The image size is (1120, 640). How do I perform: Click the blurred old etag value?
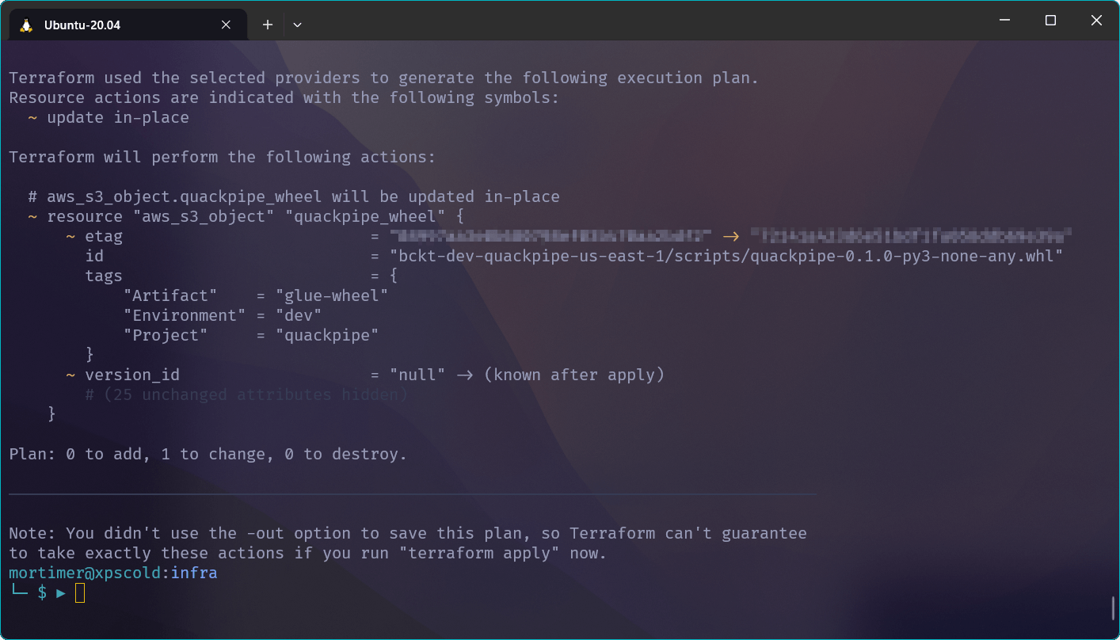pyautogui.click(x=550, y=236)
